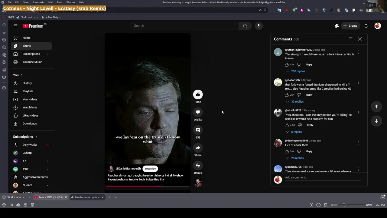Image resolution: width=387 pixels, height=218 pixels.
Task: Click the comments icon showing 858
Action: click(x=198, y=130)
